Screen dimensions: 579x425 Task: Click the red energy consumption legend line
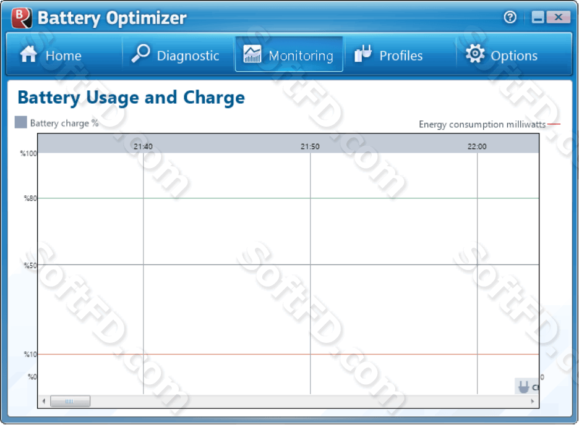[554, 124]
